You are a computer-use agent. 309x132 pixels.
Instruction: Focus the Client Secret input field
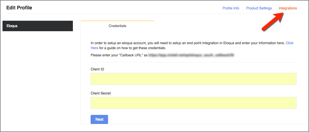(x=193, y=103)
